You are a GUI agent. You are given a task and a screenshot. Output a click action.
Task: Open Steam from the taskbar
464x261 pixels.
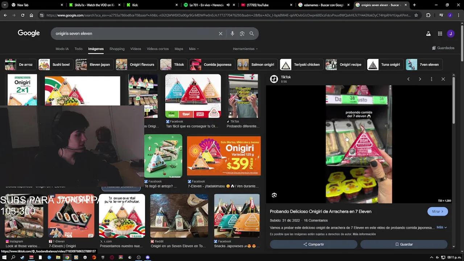pos(22,257)
